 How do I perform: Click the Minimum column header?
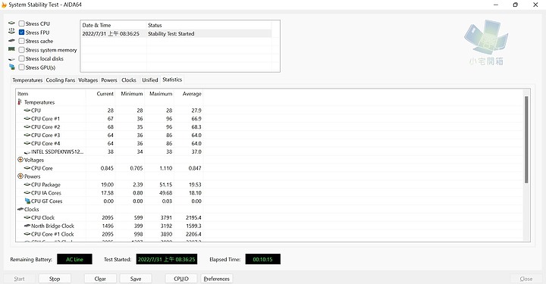point(130,93)
